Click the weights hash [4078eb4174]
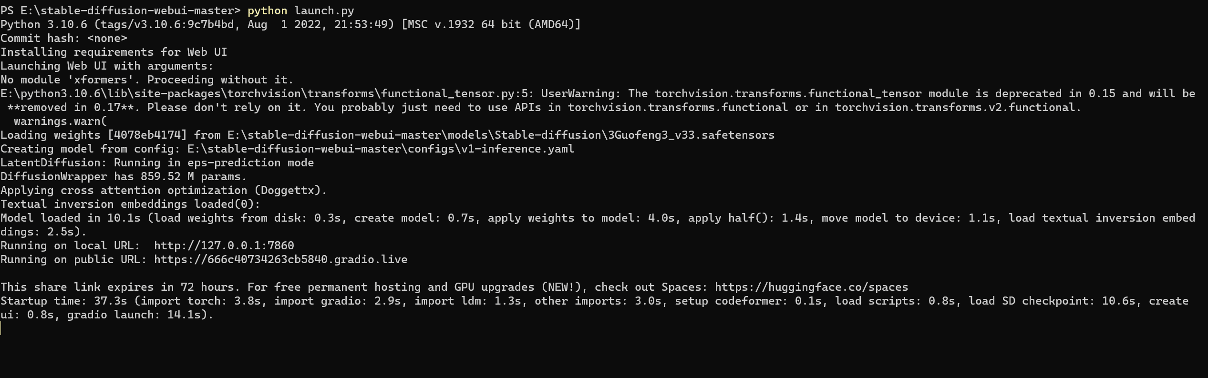Image resolution: width=1208 pixels, height=378 pixels. (147, 135)
